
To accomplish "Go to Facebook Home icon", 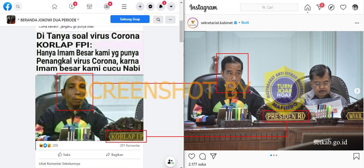I will click(55, 6).
